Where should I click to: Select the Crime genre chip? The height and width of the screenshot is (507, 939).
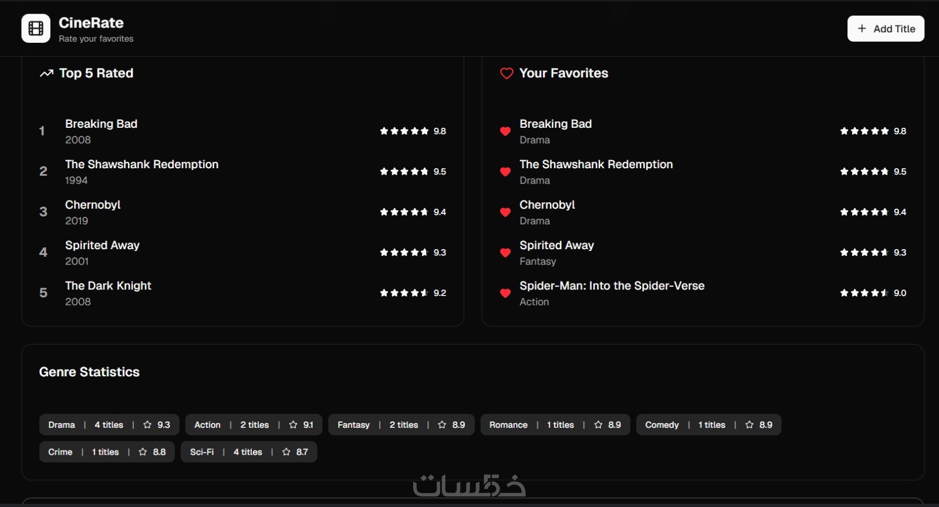click(107, 452)
